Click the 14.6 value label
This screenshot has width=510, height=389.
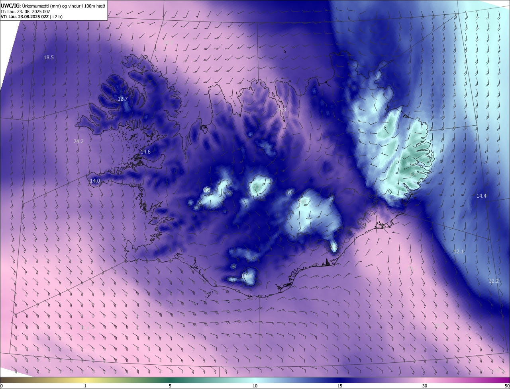pos(145,152)
